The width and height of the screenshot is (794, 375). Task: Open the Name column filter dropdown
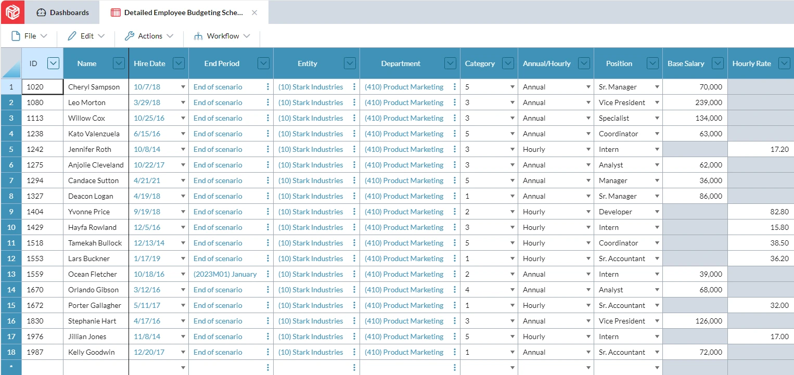pos(119,63)
